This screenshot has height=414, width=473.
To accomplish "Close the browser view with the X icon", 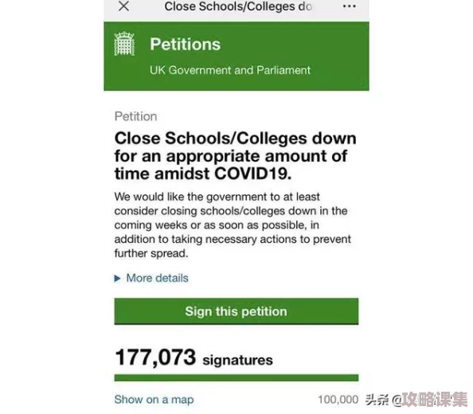I will coord(123,6).
